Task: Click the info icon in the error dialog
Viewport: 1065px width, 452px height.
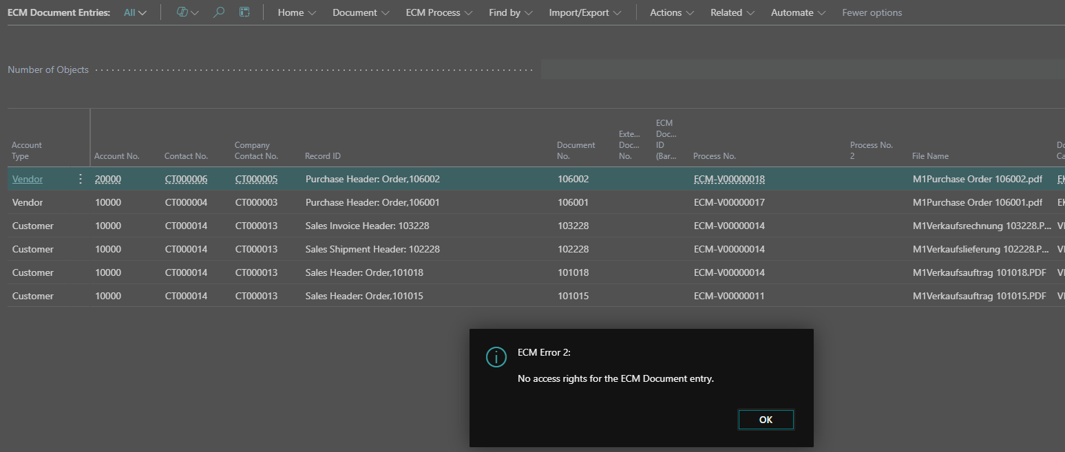Action: (496, 356)
